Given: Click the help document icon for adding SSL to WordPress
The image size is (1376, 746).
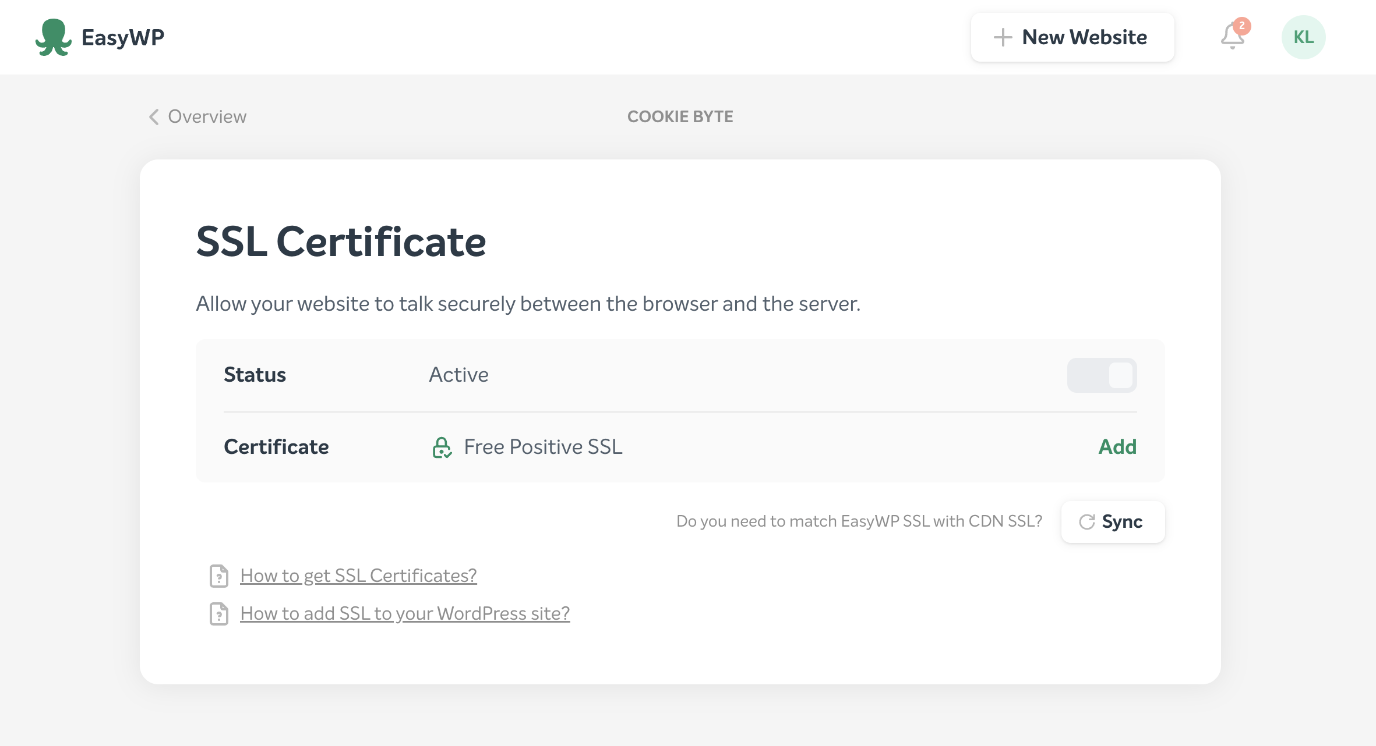Looking at the screenshot, I should tap(219, 614).
